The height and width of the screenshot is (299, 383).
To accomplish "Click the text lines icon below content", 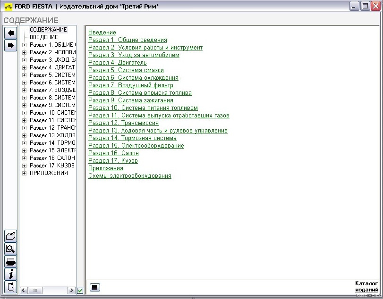I will 95,287.
